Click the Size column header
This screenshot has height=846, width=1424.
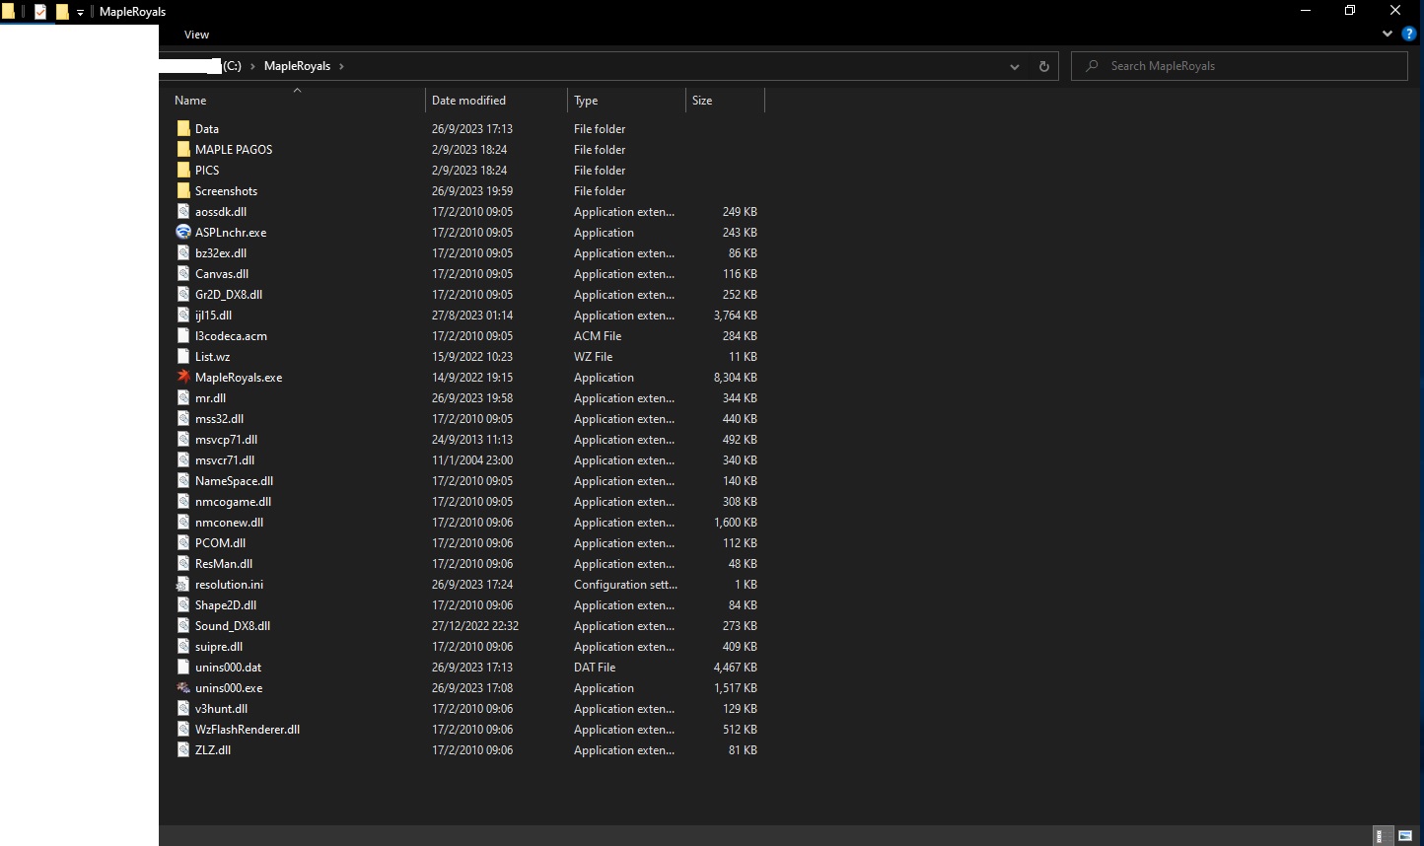pyautogui.click(x=702, y=101)
